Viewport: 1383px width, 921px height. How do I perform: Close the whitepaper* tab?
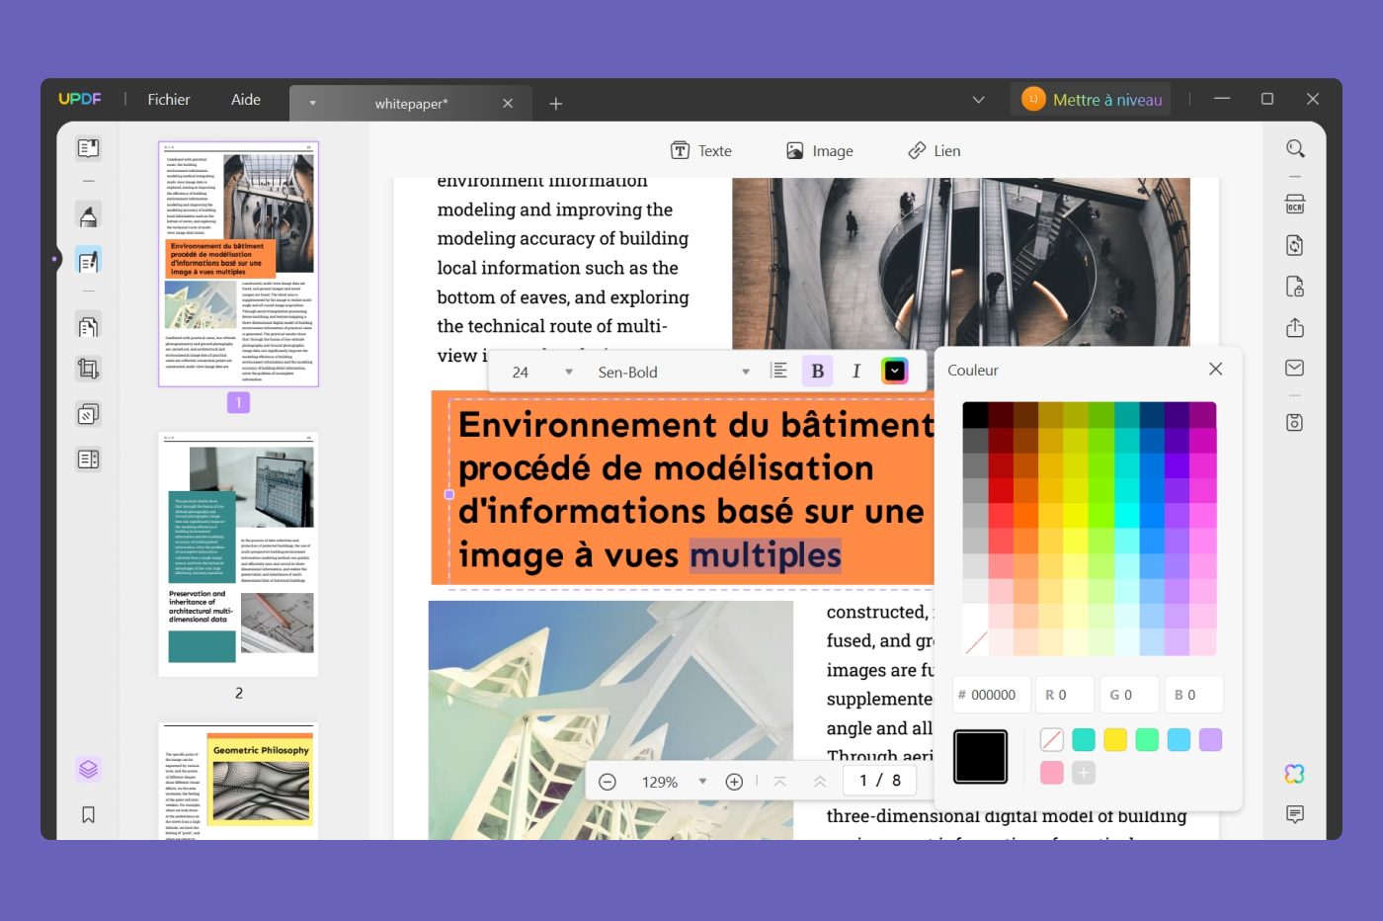[x=508, y=103]
